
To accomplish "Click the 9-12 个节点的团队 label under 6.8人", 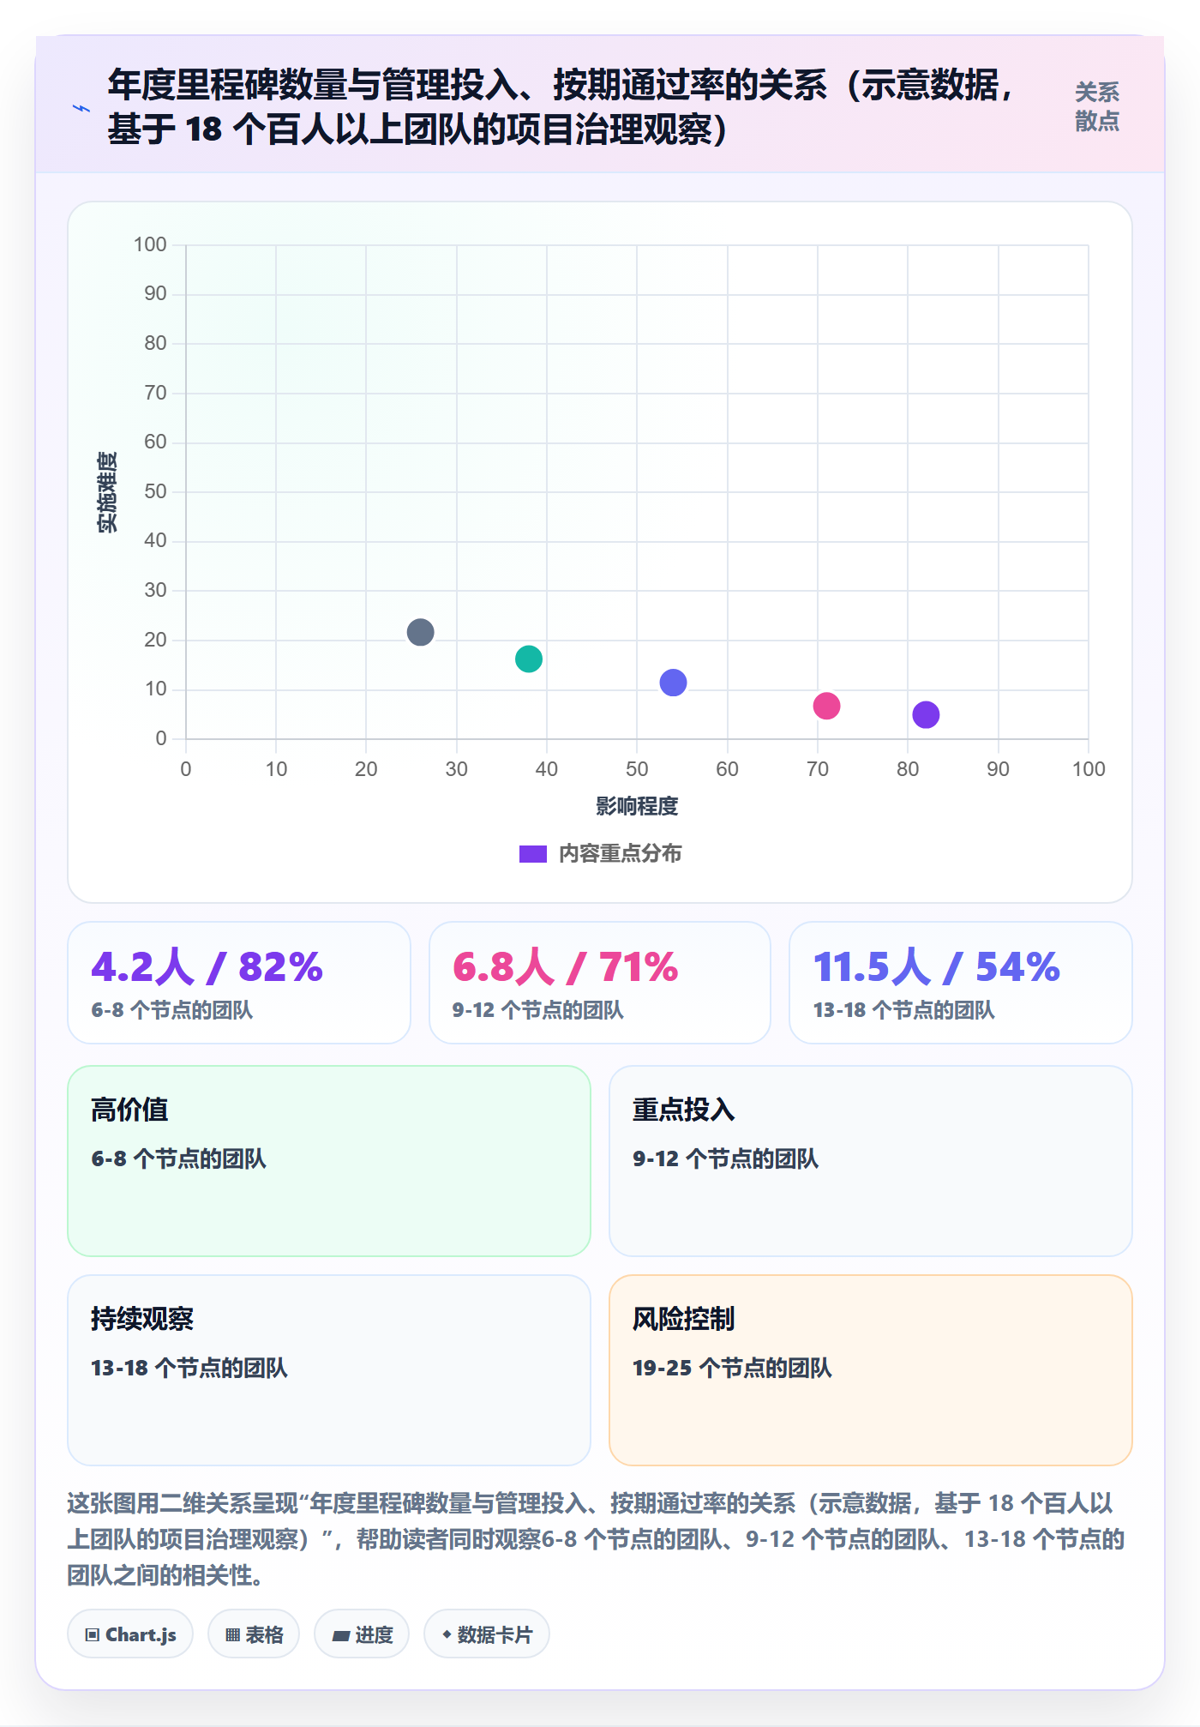I will tap(538, 1010).
